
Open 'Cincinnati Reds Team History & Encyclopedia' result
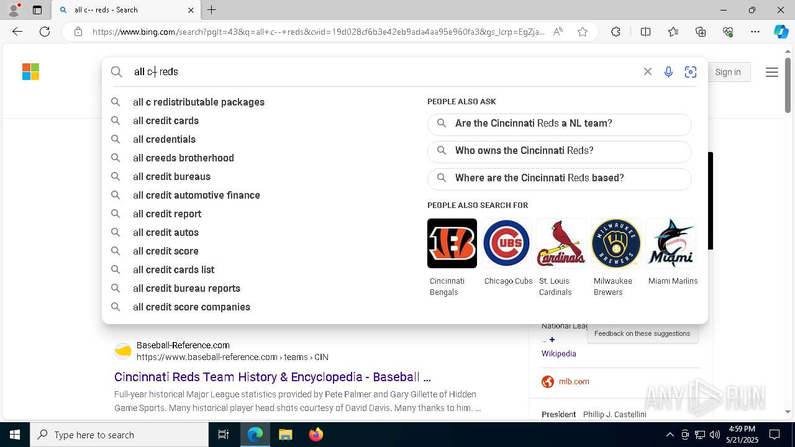click(x=273, y=377)
